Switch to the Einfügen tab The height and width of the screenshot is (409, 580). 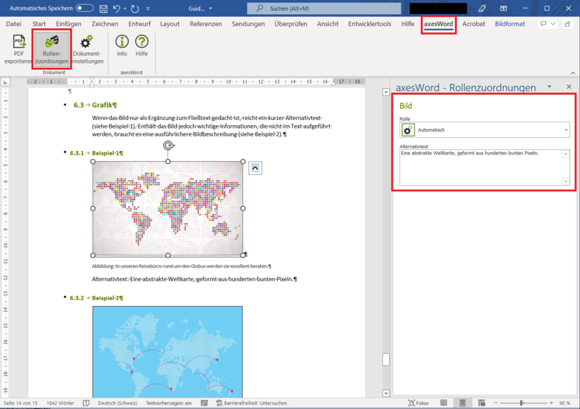pyautogui.click(x=69, y=23)
